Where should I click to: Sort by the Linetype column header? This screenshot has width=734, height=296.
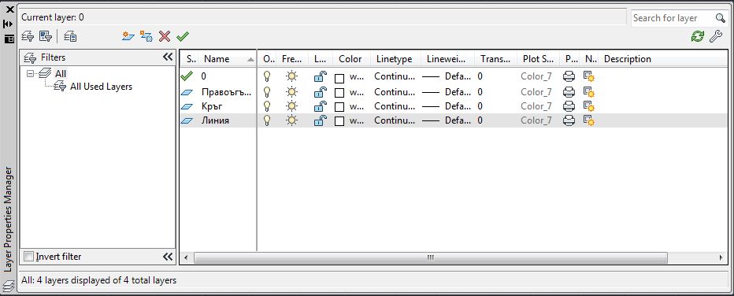click(x=395, y=59)
